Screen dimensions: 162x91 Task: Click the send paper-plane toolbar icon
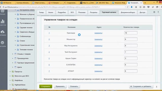coord(153,7)
